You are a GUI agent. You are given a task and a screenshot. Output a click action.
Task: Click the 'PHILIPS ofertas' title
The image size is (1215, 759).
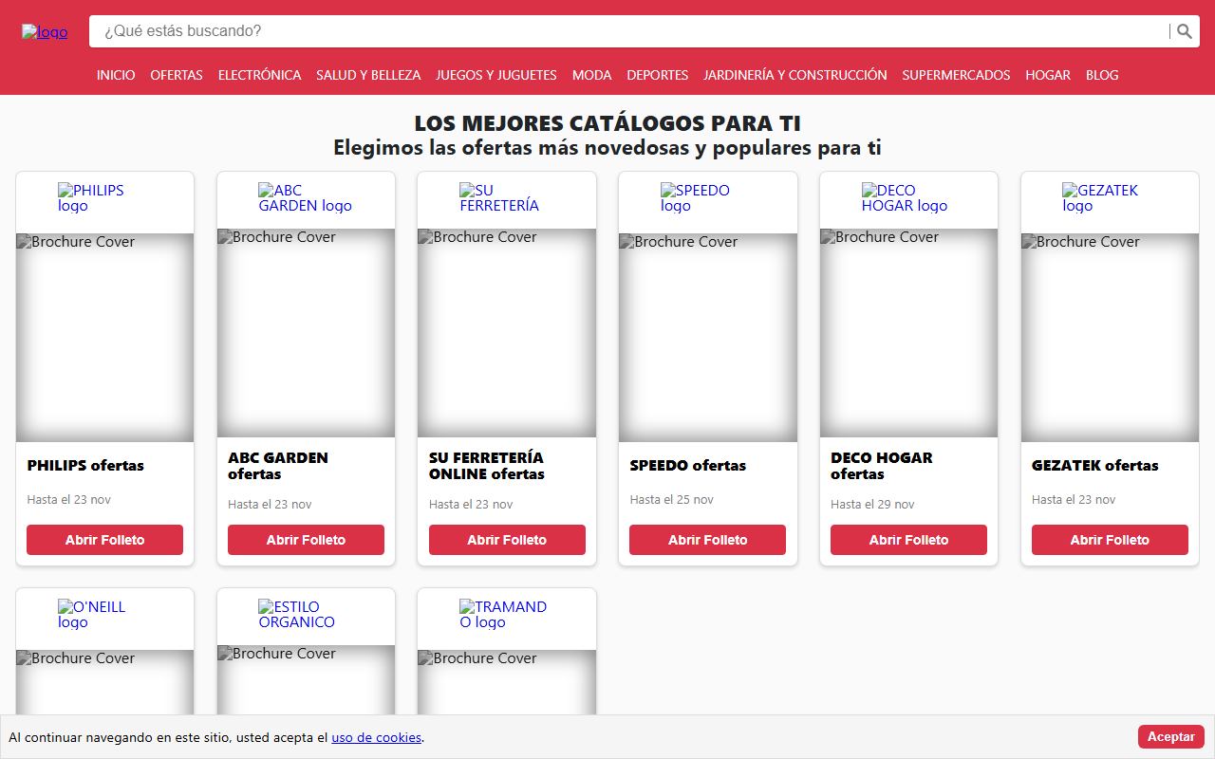[x=85, y=466]
